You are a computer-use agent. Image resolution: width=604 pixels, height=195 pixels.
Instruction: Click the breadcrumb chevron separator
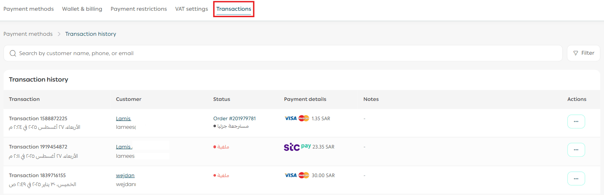coord(59,34)
